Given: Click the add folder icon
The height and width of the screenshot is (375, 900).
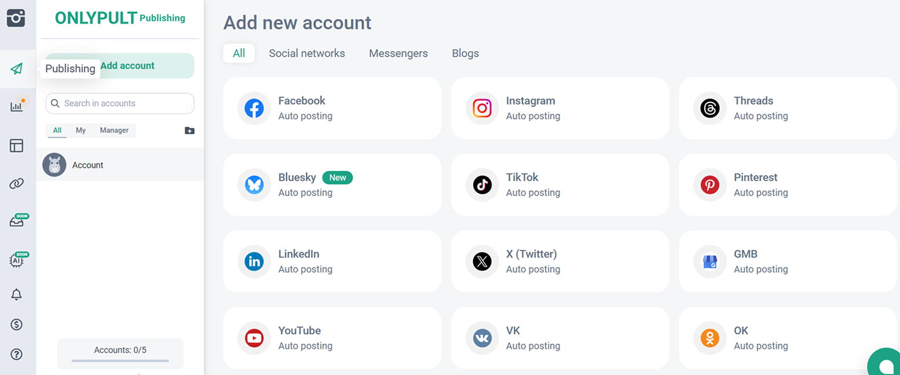Looking at the screenshot, I should coord(189,131).
